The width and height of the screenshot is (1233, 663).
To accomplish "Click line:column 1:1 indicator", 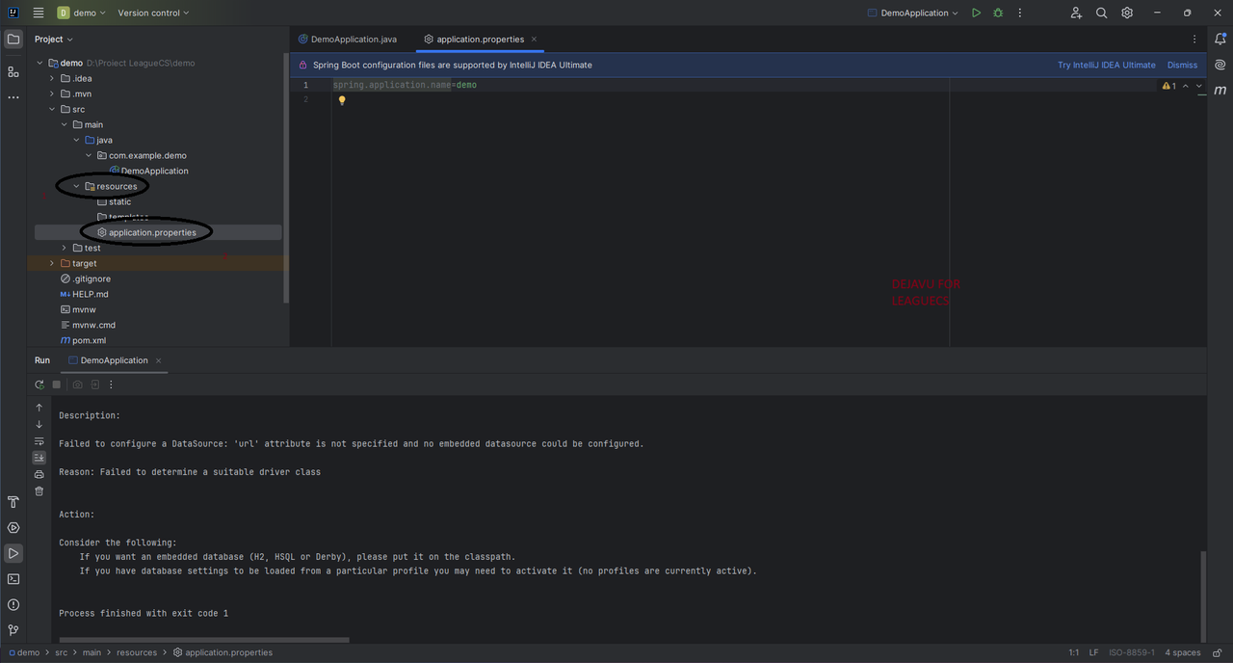I will [x=1074, y=652].
